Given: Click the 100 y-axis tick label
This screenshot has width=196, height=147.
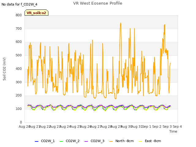Looking at the screenshot, I should point(19,109).
